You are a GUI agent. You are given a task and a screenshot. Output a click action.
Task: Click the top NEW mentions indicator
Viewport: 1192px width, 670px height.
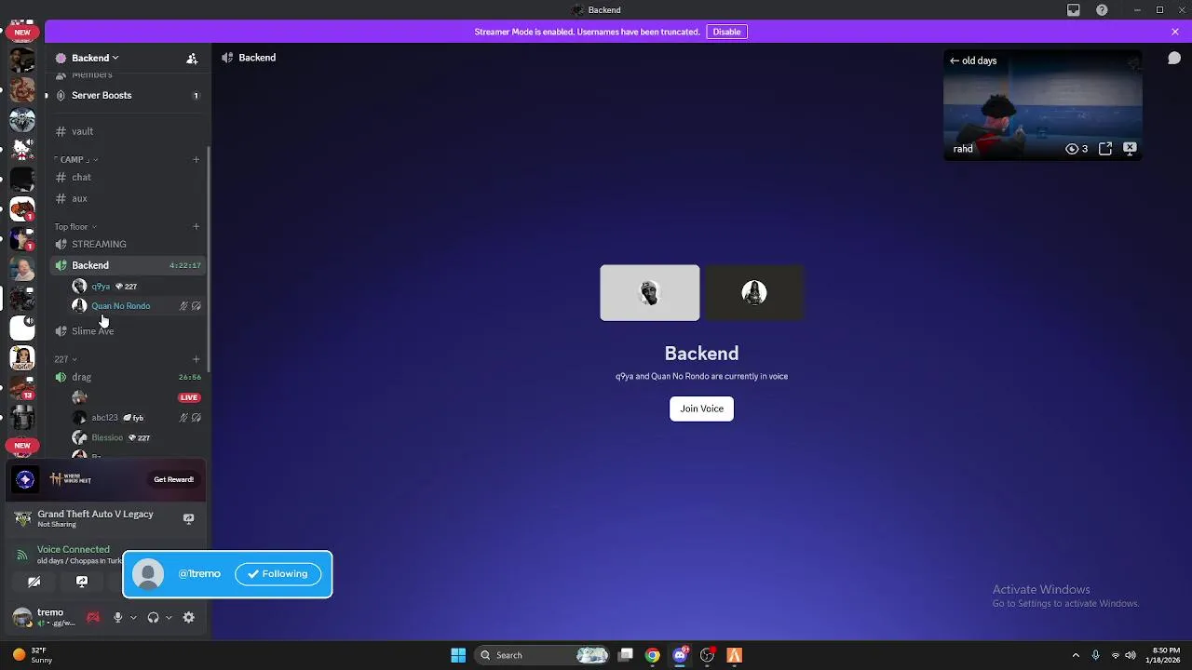[22, 32]
